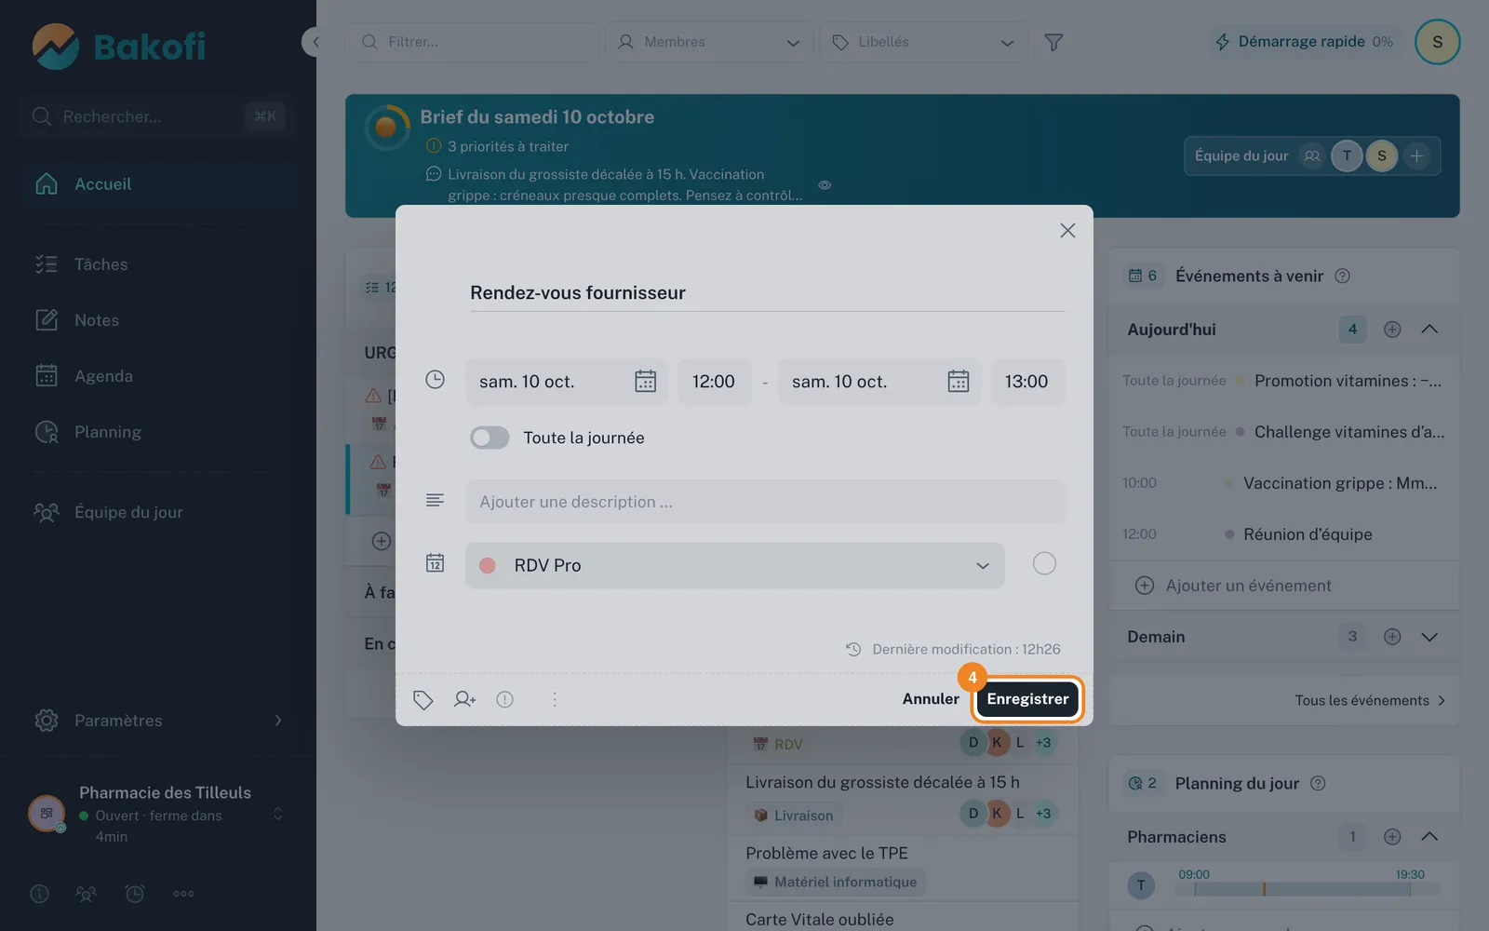Click the help icon next to Événements à venir
This screenshot has height=931, width=1489.
(1342, 276)
